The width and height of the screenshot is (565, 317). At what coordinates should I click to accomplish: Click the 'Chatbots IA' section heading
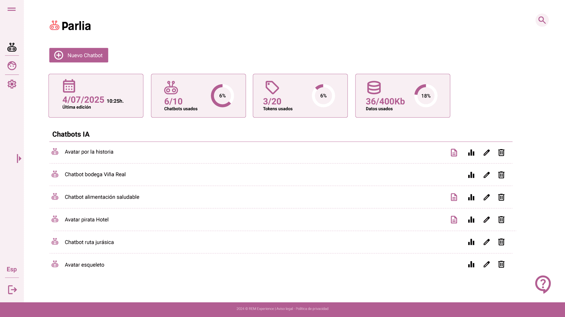pyautogui.click(x=71, y=134)
